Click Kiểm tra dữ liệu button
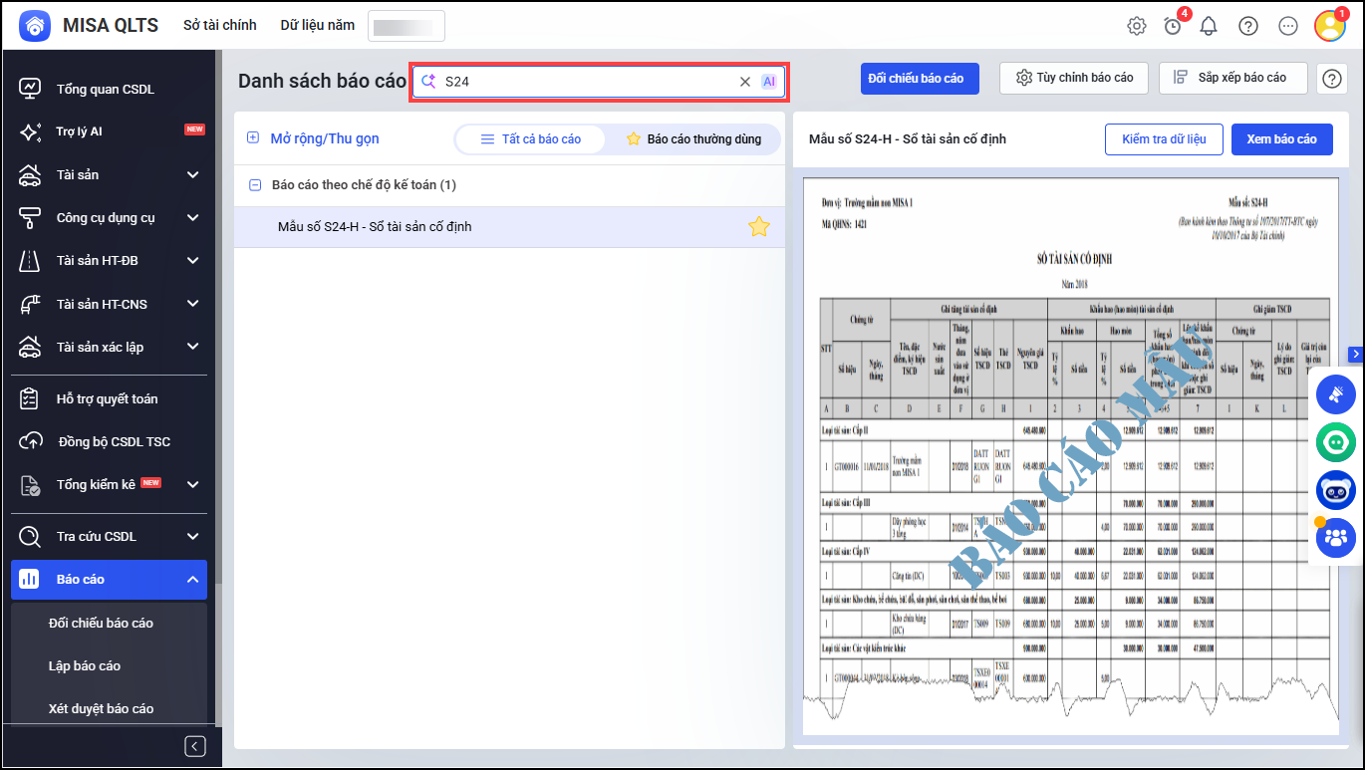Image resolution: width=1365 pixels, height=770 pixels. (x=1164, y=139)
